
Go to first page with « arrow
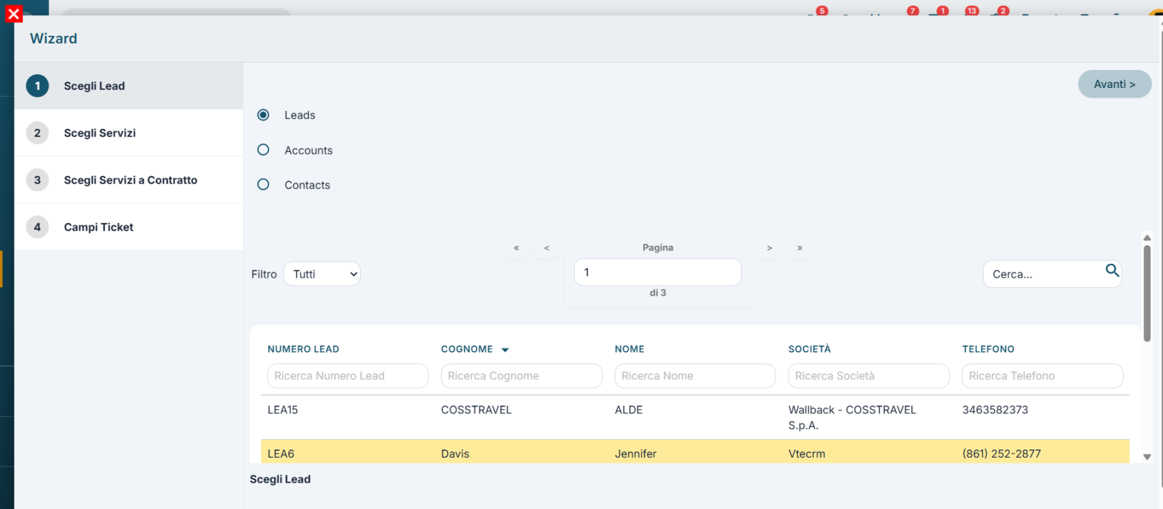pos(516,248)
